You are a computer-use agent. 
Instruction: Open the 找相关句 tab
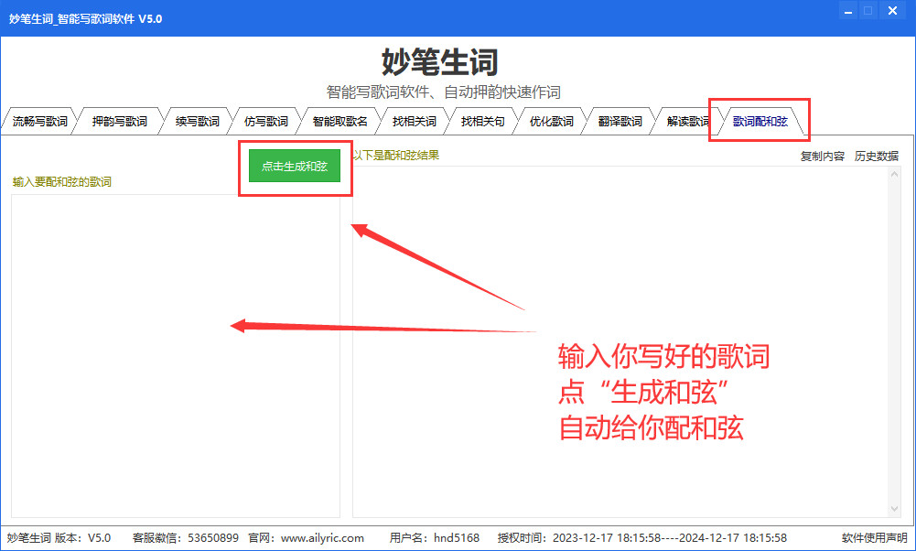pos(482,122)
